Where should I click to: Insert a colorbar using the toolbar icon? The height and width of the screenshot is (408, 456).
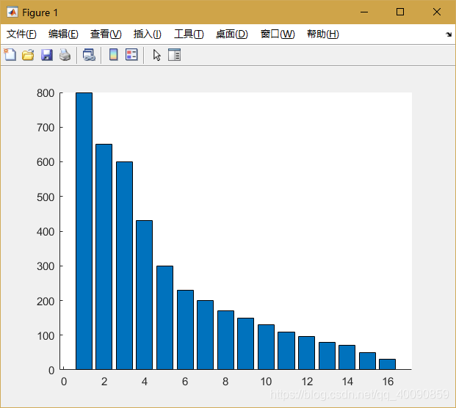[x=113, y=54]
